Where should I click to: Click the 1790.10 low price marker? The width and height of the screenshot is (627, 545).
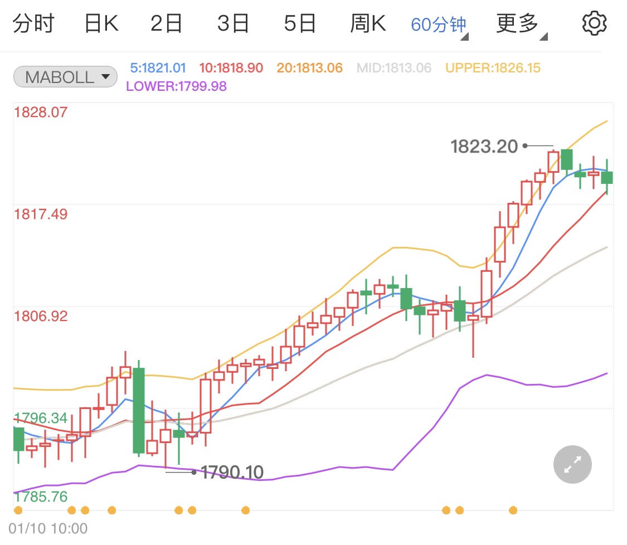234,471
